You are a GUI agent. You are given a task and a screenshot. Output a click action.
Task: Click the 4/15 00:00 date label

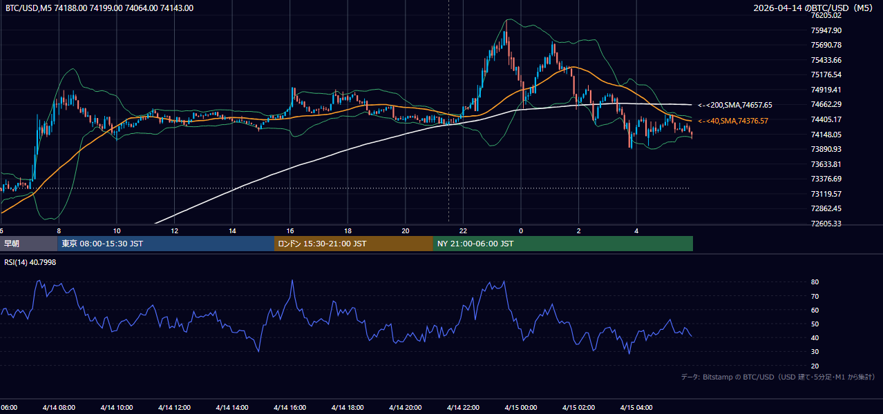point(520,407)
